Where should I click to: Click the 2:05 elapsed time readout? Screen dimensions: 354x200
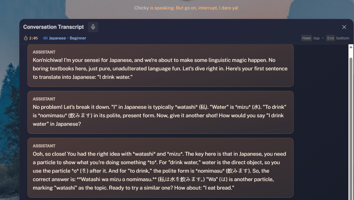[34, 38]
